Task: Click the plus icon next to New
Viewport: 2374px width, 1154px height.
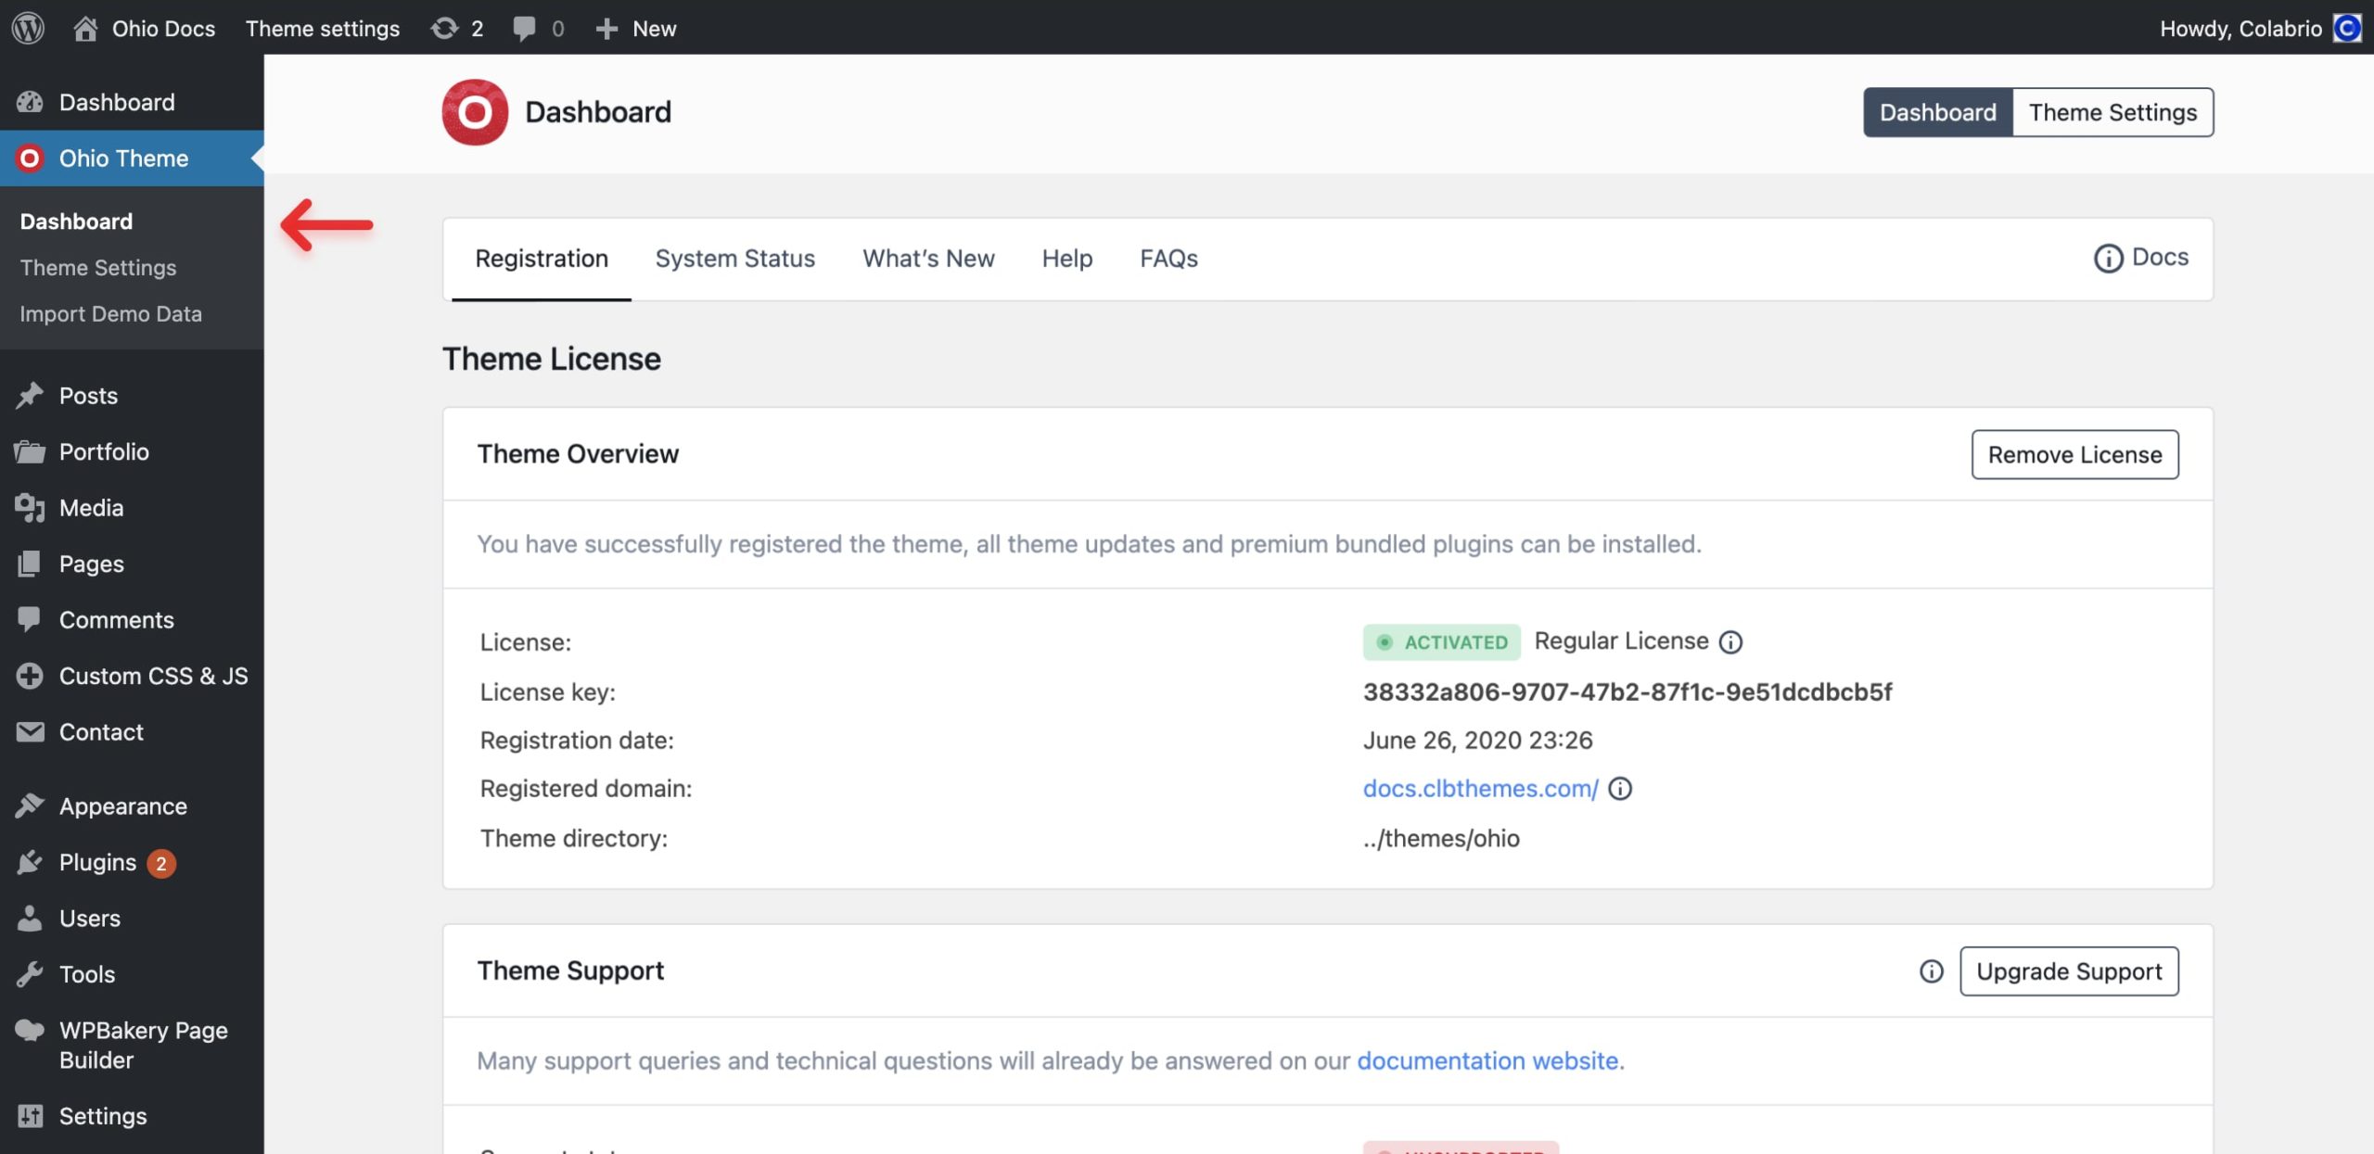Action: tap(606, 29)
